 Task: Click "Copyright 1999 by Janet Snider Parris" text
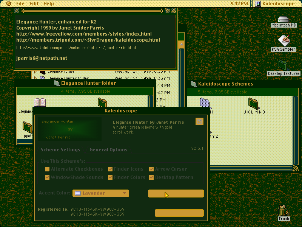(60, 28)
